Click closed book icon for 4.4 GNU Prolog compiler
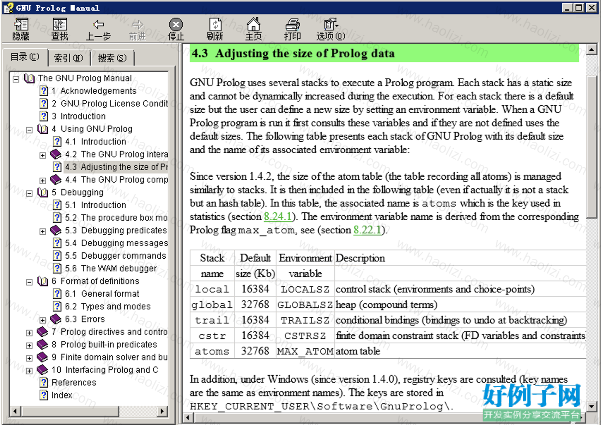 pyautogui.click(x=56, y=179)
